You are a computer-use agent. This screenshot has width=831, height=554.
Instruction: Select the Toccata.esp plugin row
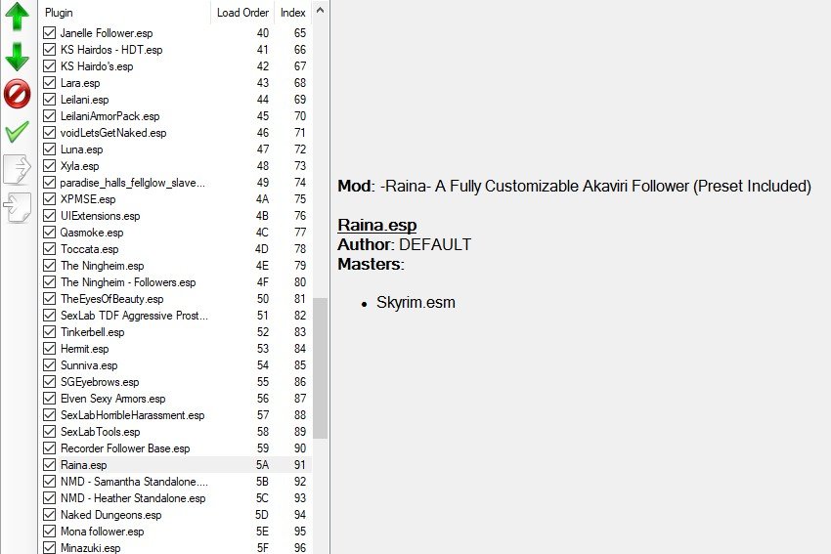click(177, 249)
